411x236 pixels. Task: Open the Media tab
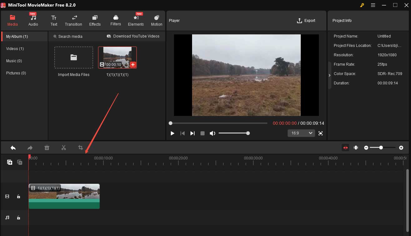pos(12,21)
